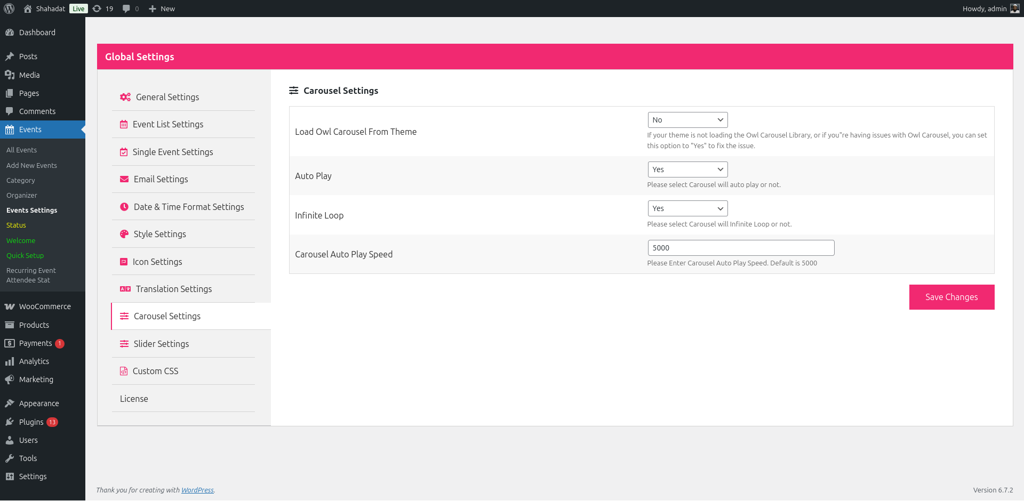Open the Icon Settings tab
The height and width of the screenshot is (501, 1024).
[x=183, y=262]
